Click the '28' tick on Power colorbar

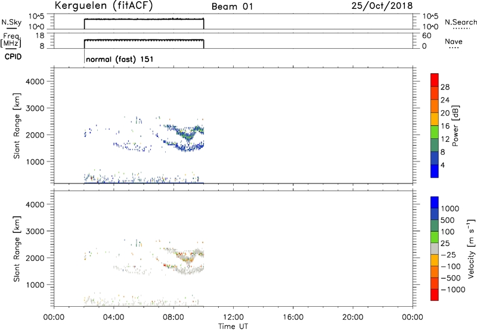445,87
